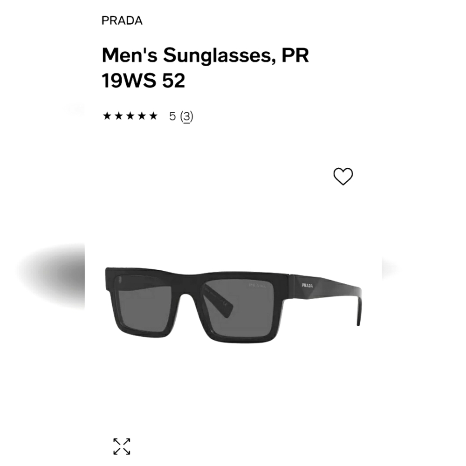Visit the PRADA brand page link
This screenshot has width=466, height=466.
coord(122,21)
